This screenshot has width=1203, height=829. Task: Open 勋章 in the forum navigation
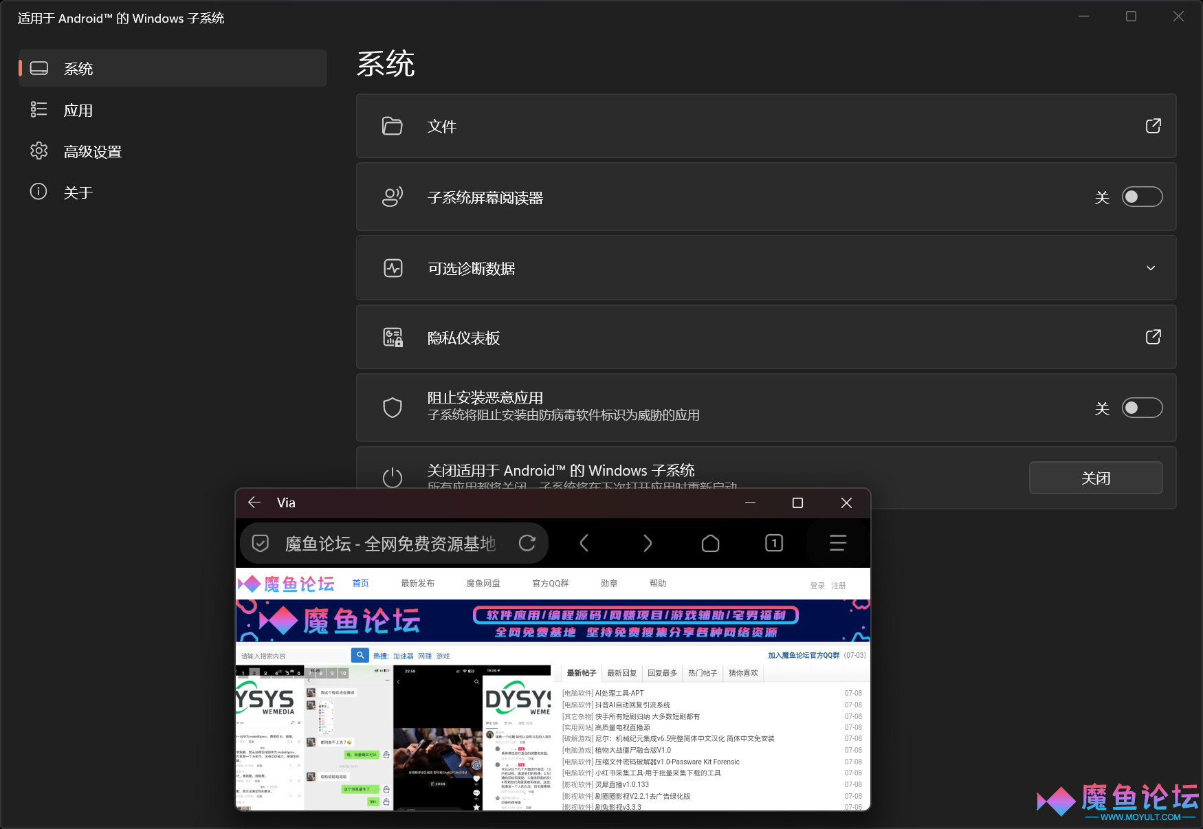coord(609,583)
